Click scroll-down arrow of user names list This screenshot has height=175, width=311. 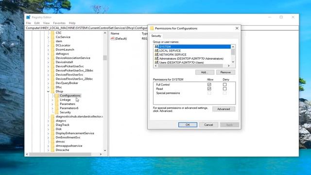coord(233,62)
